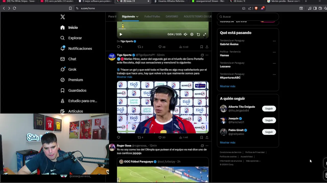This screenshot has height=183, width=327.
Task: Open Condiciones de Servicio link
Action: (x=230, y=152)
